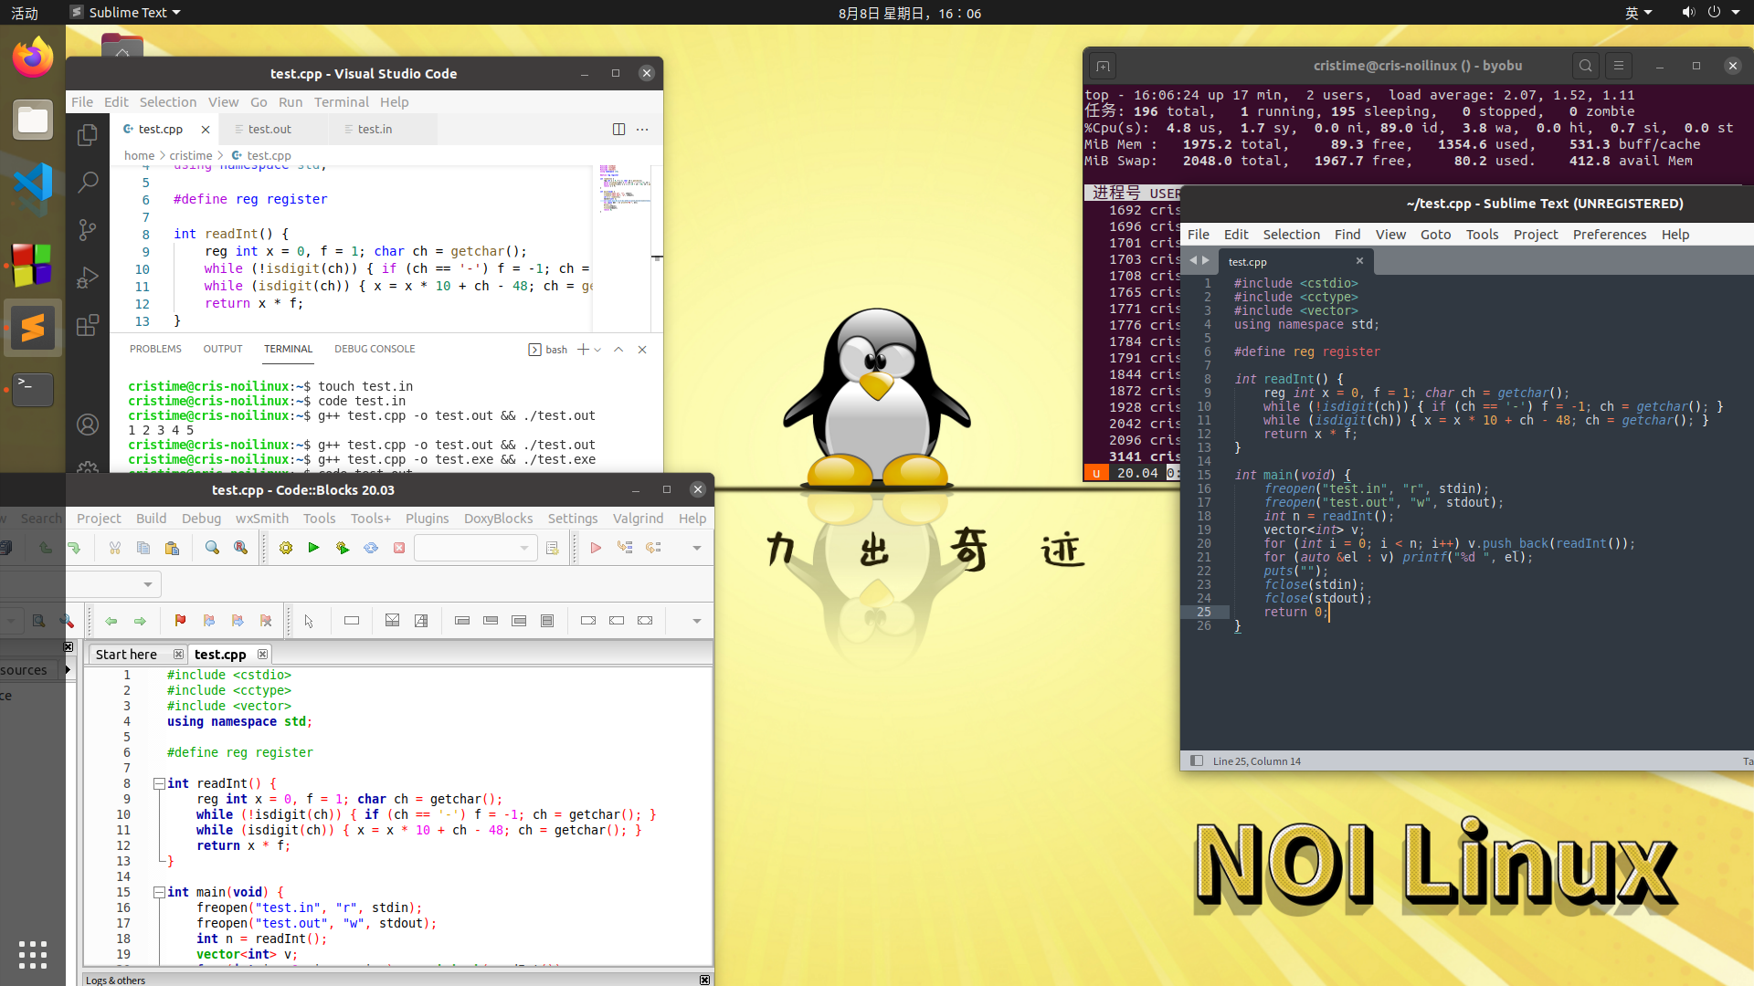Click Redo green arrow in Code::Blocks
This screenshot has width=1754, height=986.
click(x=74, y=548)
